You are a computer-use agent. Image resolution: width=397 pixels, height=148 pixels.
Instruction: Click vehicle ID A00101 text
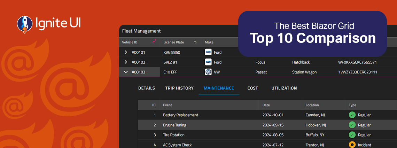pos(139,52)
